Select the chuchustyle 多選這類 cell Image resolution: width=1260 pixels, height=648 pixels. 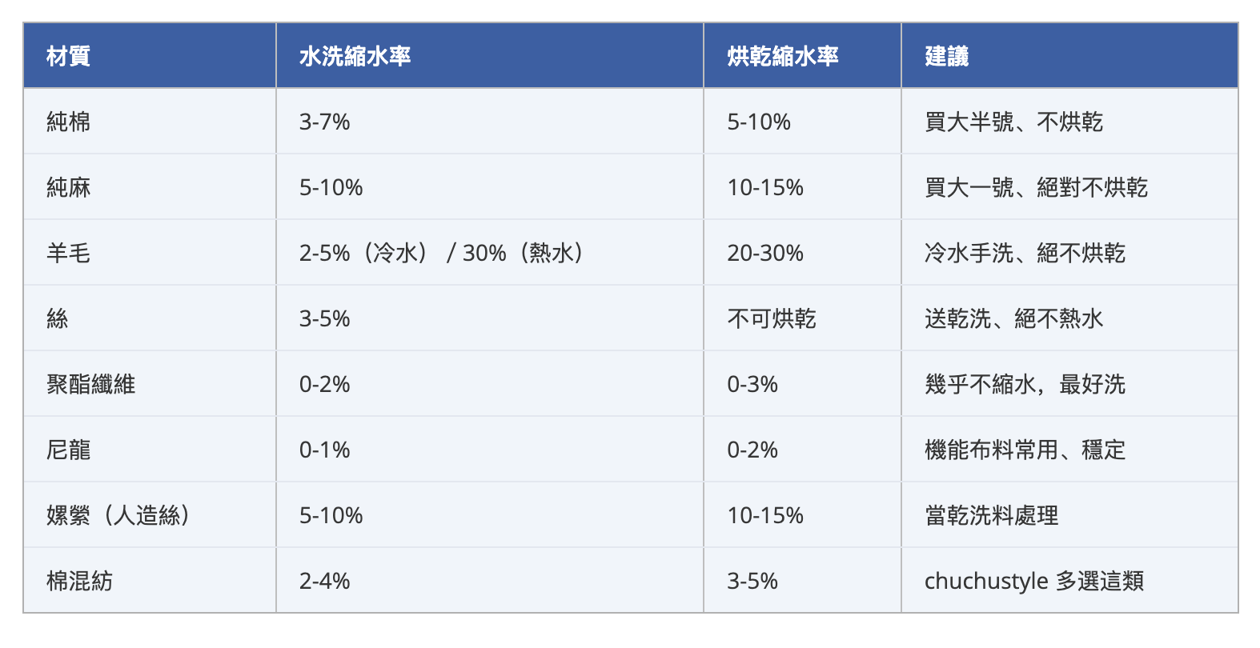[x=1033, y=581]
